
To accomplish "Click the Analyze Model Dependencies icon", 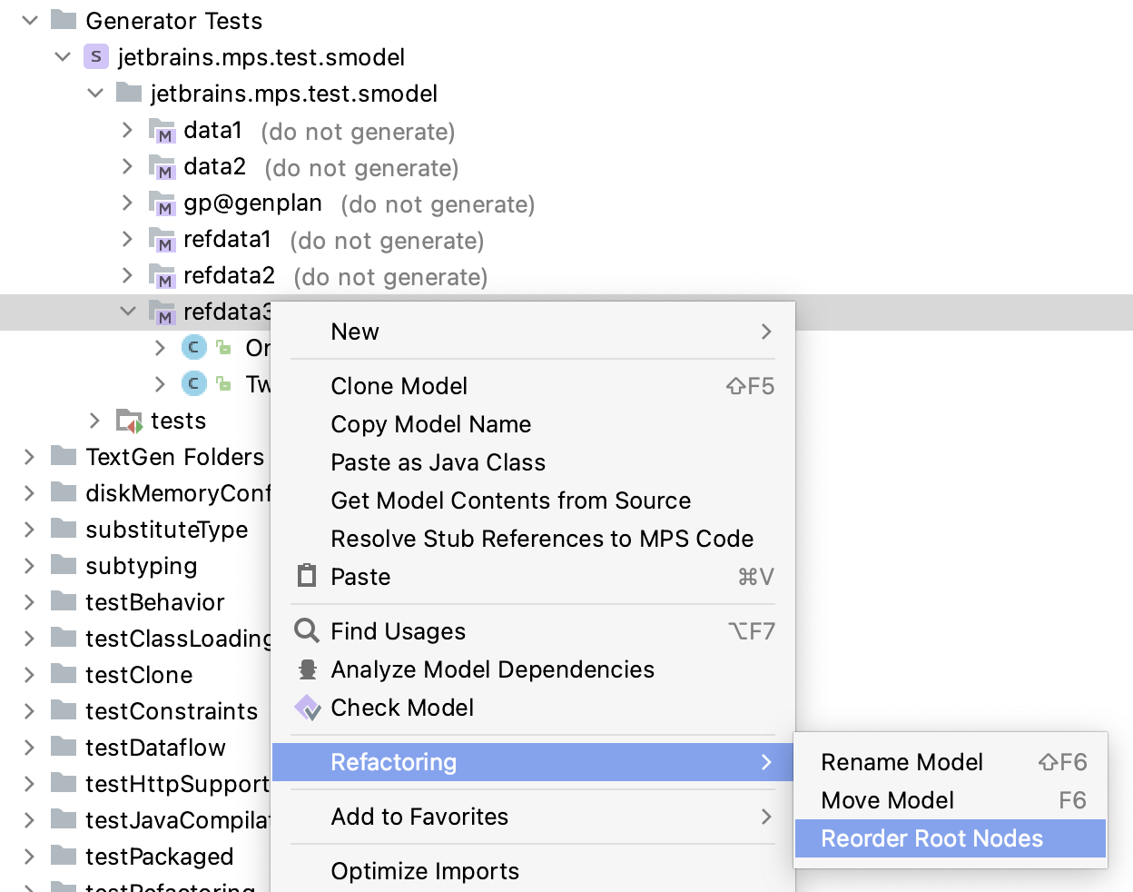I will [x=307, y=669].
